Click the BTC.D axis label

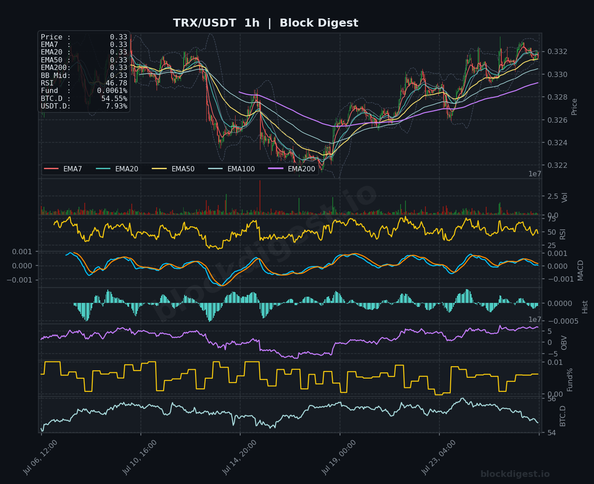563,416
